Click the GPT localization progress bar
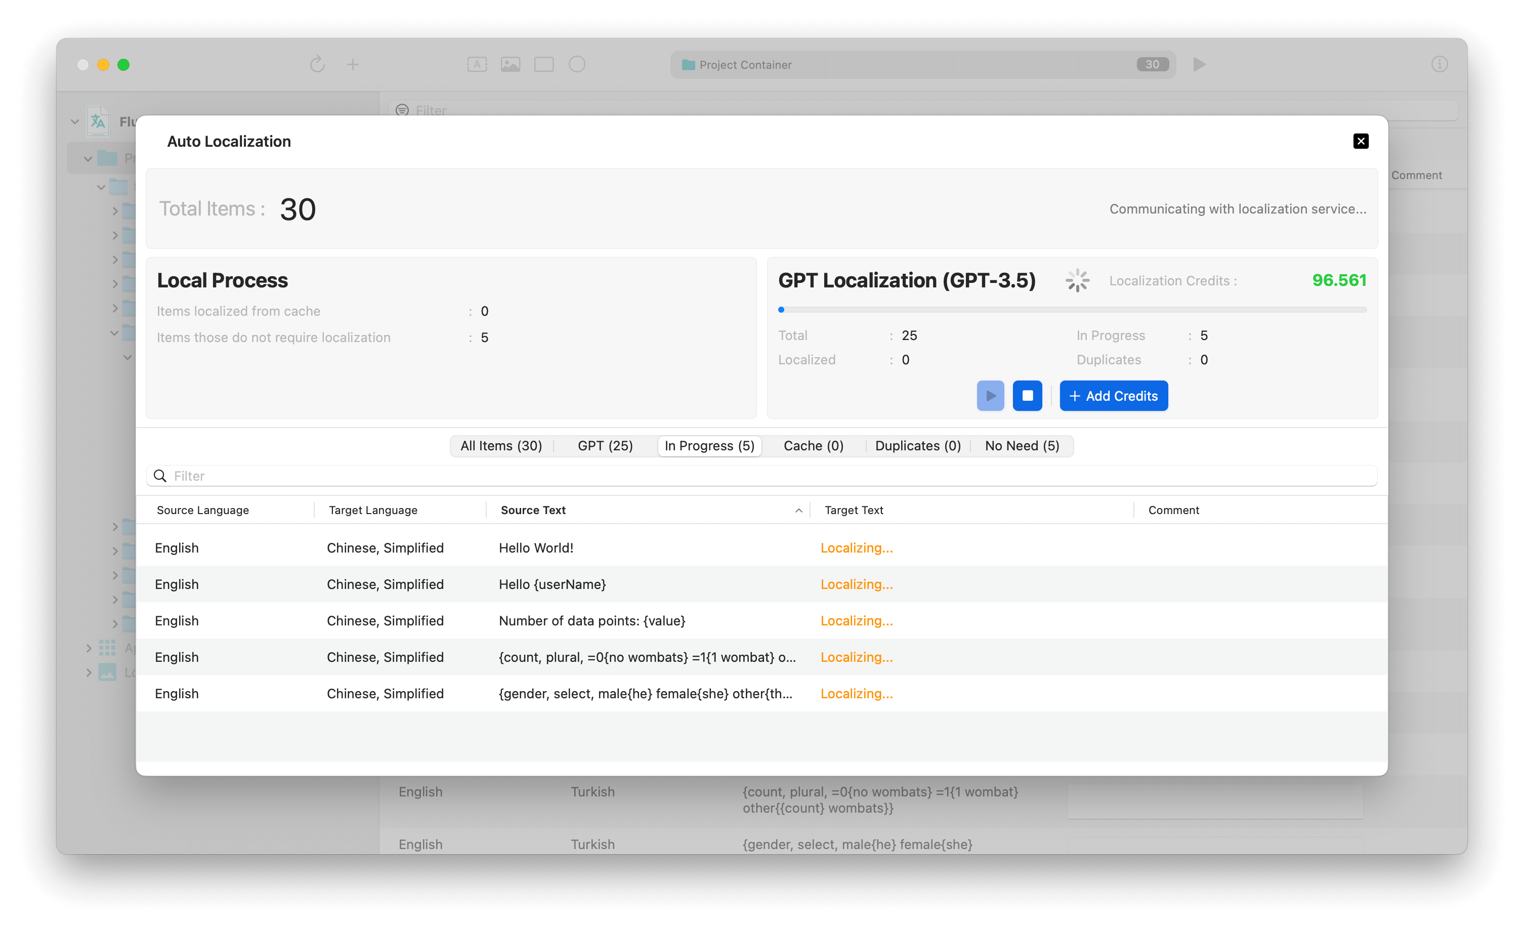The width and height of the screenshot is (1524, 929). pyautogui.click(x=1072, y=309)
